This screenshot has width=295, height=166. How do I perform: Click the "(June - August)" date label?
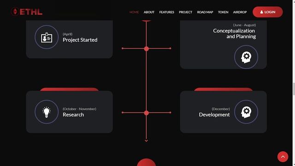pyautogui.click(x=244, y=25)
